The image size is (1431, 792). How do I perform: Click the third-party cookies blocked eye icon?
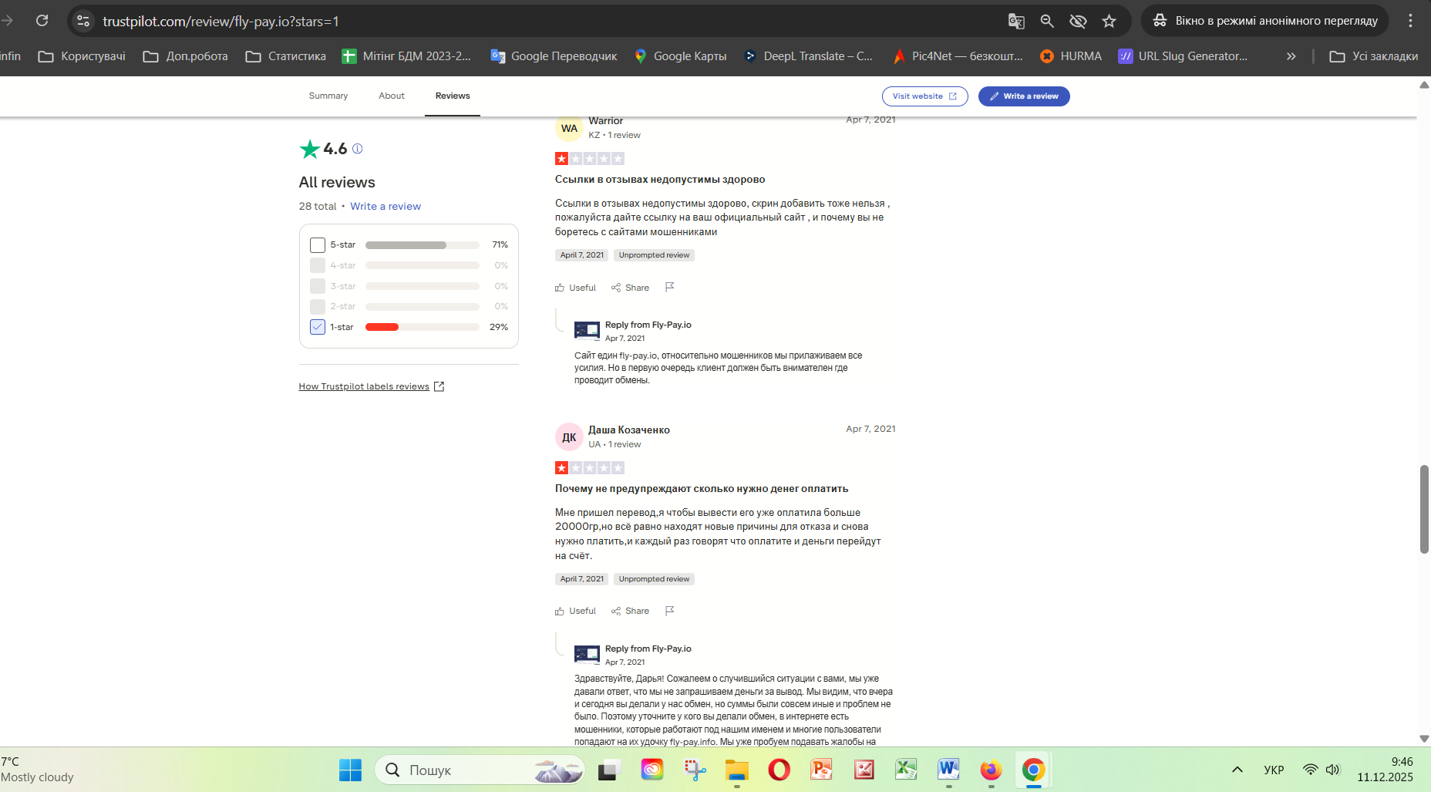[x=1078, y=21]
